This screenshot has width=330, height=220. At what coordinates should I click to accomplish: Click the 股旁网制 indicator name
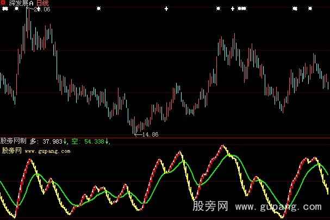coord(14,141)
